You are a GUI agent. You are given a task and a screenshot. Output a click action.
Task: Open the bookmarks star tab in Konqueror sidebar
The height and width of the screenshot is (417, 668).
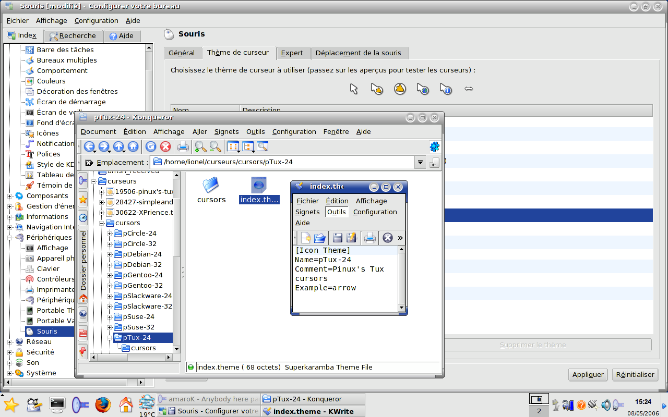(x=83, y=199)
